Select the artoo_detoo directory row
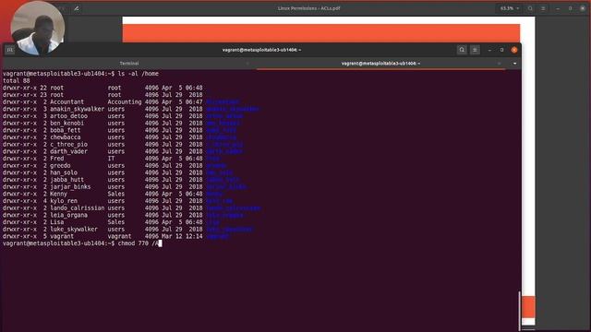591x332 pixels. [x=123, y=116]
